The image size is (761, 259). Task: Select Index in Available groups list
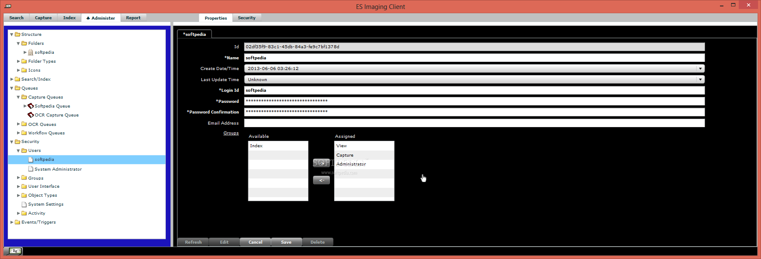[x=278, y=146]
